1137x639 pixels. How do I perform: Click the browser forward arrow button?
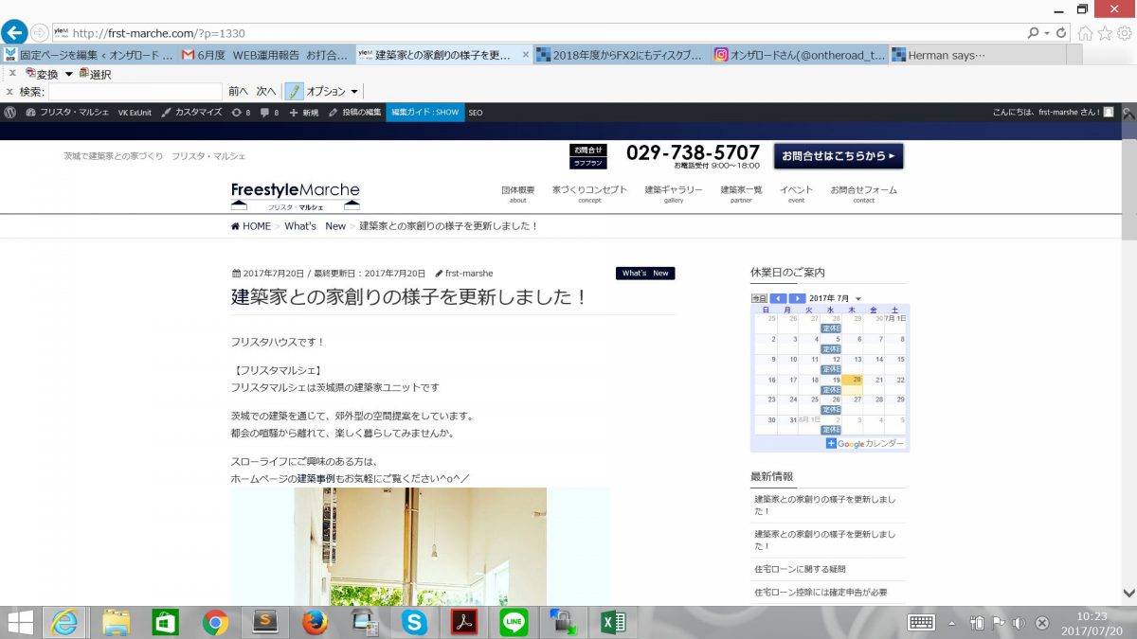[40, 32]
